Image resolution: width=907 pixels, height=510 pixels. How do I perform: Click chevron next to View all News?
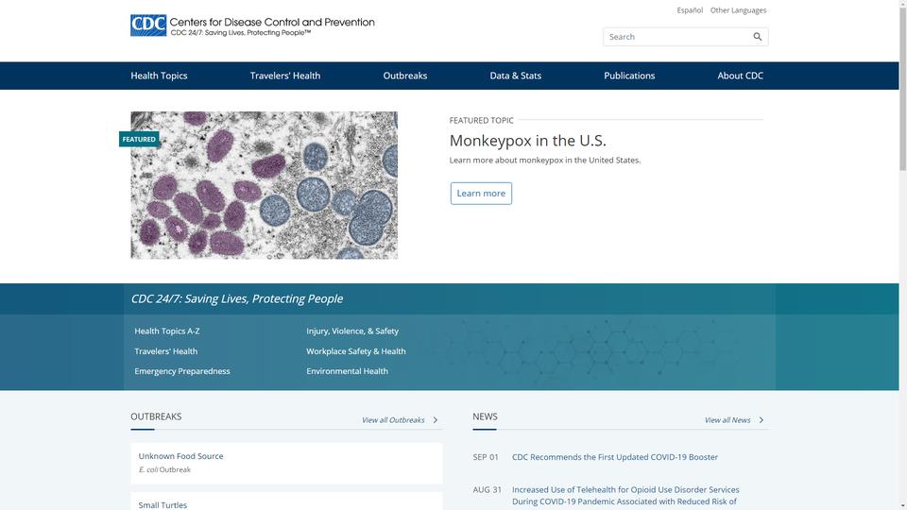tap(762, 420)
